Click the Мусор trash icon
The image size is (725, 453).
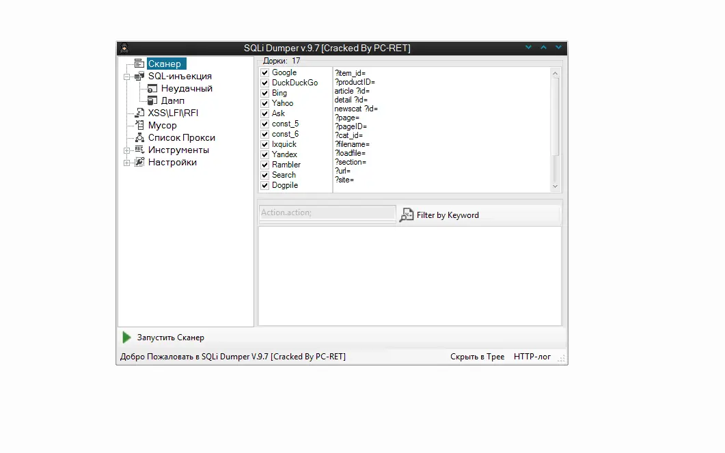(x=139, y=125)
